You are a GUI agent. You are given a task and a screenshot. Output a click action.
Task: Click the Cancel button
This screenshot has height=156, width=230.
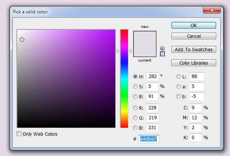[194, 36]
